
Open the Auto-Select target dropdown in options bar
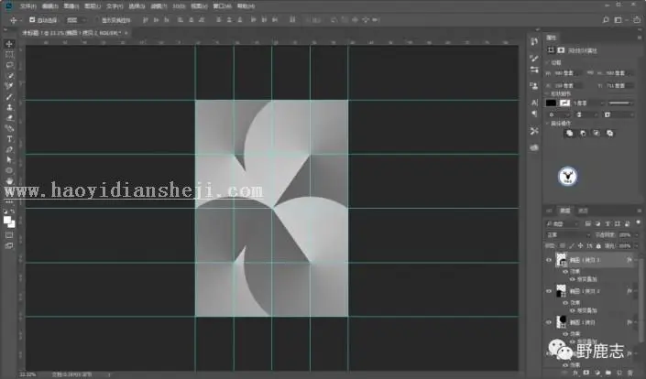(x=77, y=20)
